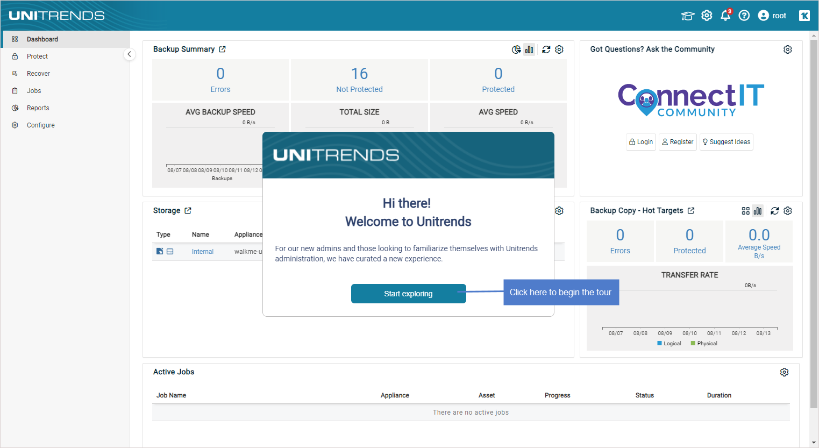The height and width of the screenshot is (448, 819).
Task: Click the scrollbar down arrow
Action: pyautogui.click(x=814, y=443)
